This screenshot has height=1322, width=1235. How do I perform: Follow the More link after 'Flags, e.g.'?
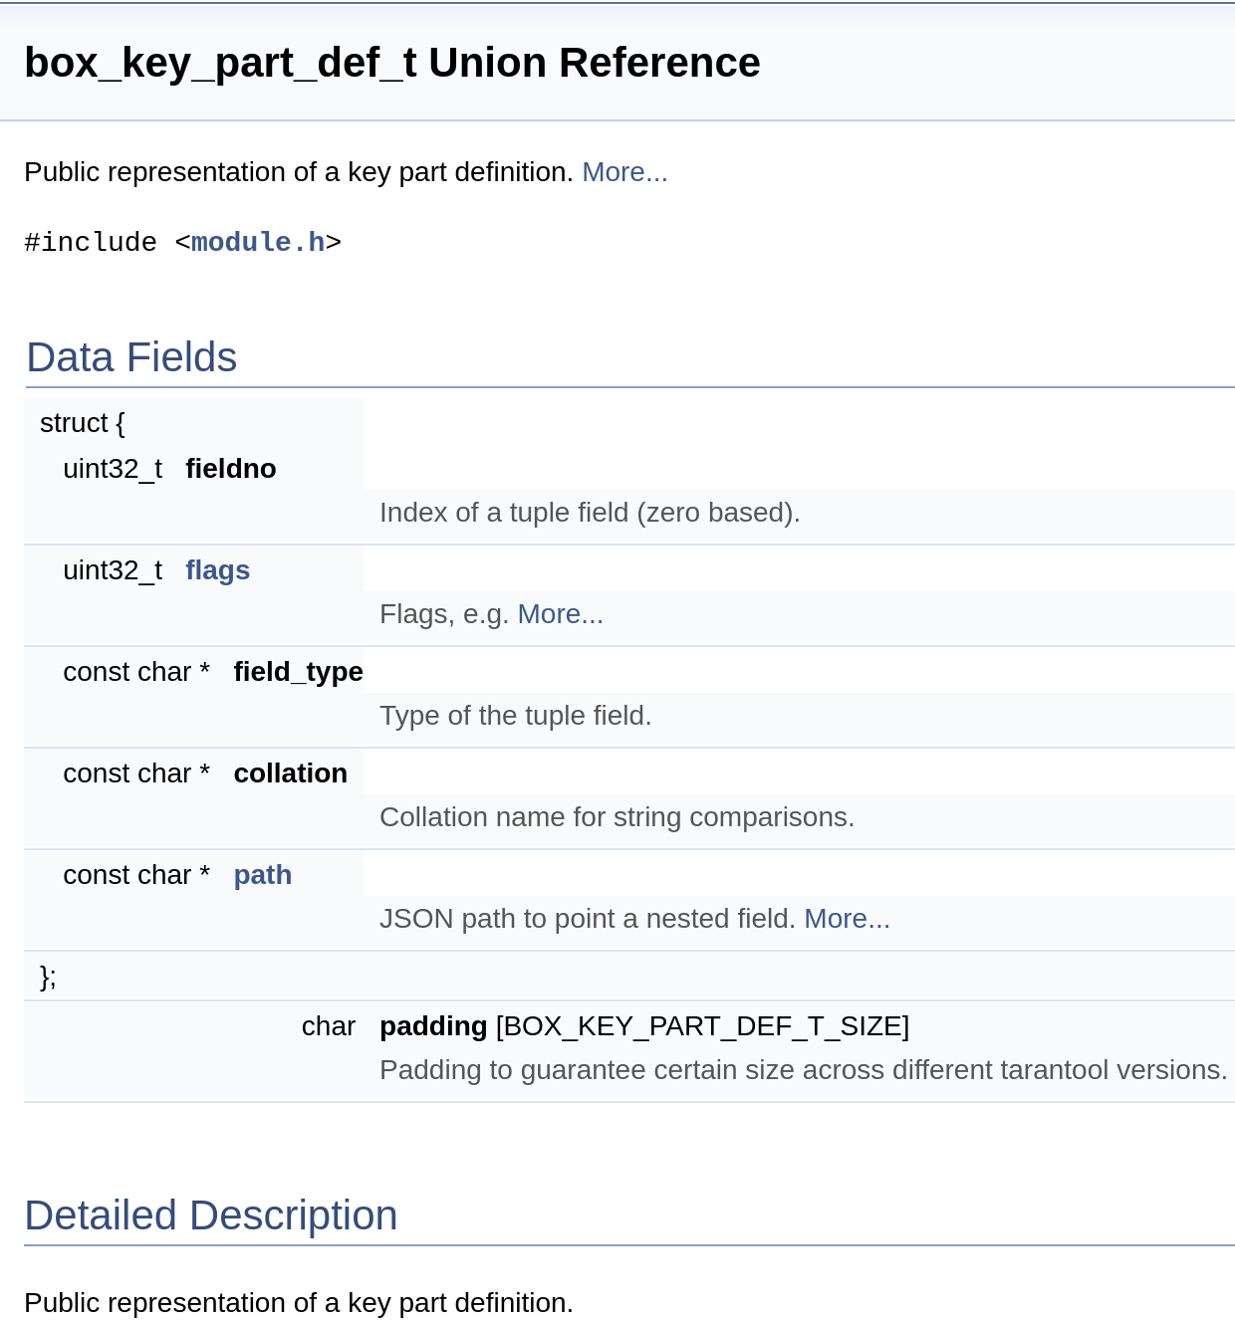click(x=560, y=614)
